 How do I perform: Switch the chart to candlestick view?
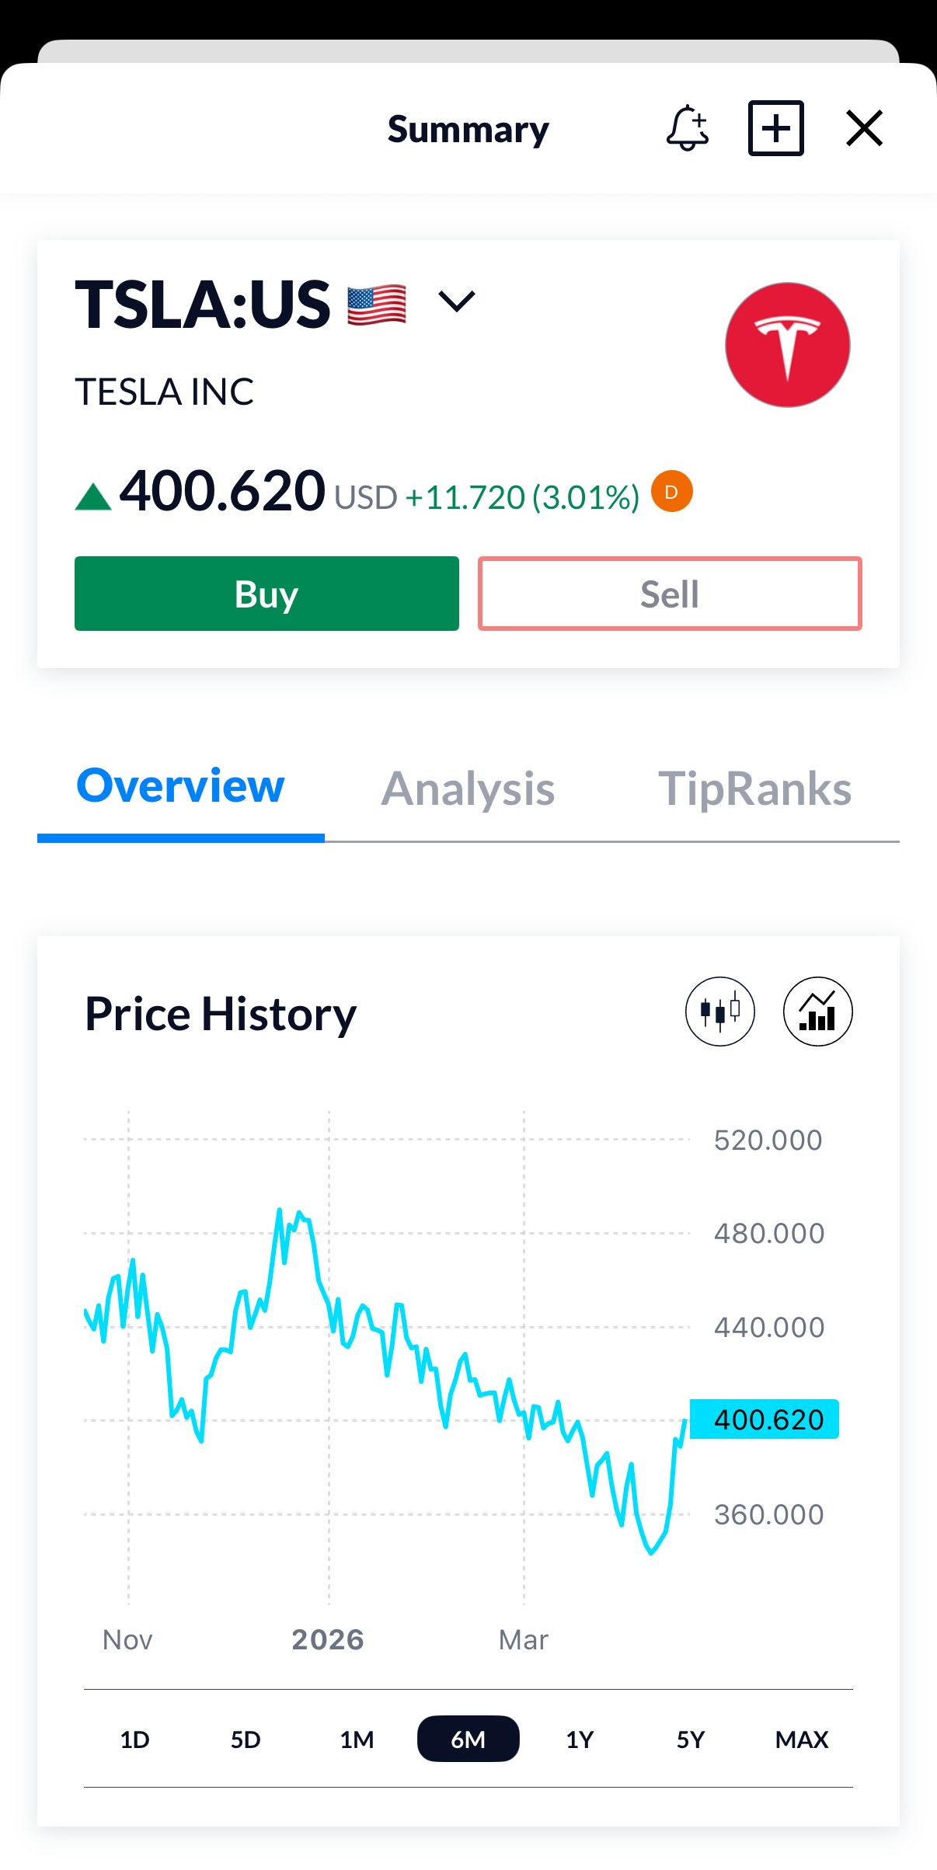tap(719, 1012)
